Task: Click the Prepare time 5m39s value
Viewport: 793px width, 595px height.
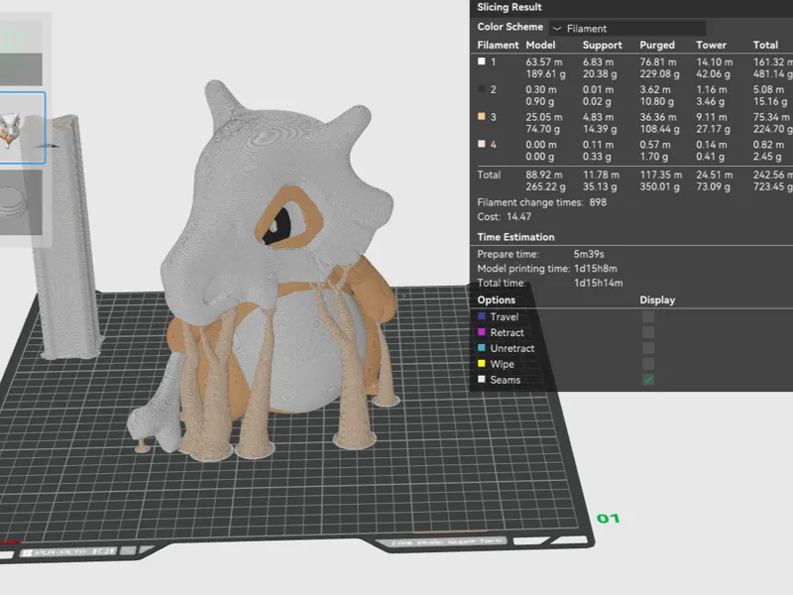Action: coord(589,254)
